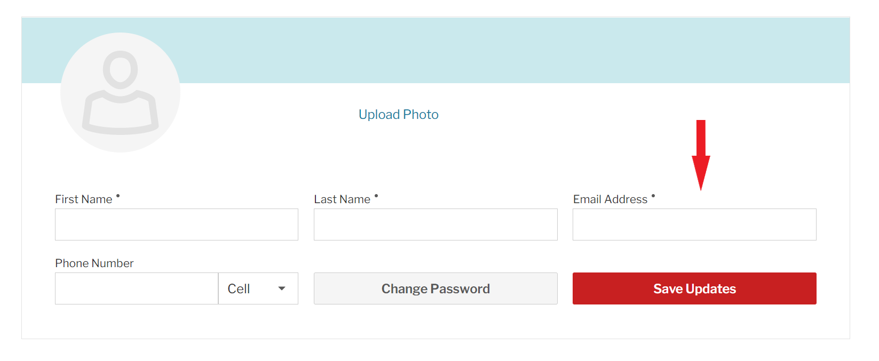The image size is (879, 361).
Task: Click the red downward arrow annotation
Action: (x=701, y=155)
